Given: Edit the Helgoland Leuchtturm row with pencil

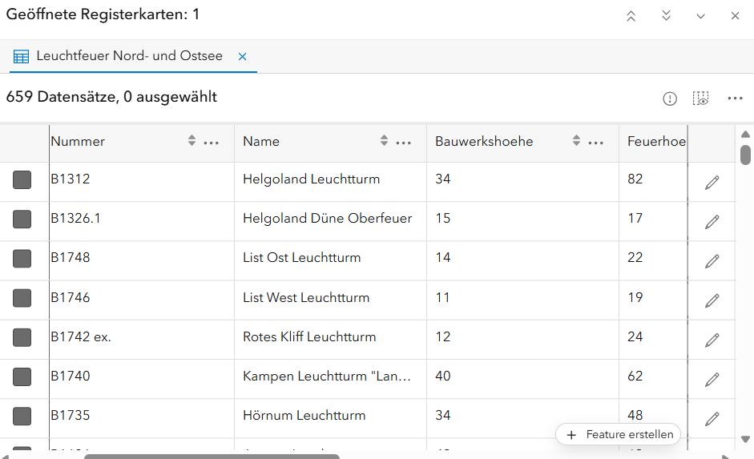Looking at the screenshot, I should (712, 183).
